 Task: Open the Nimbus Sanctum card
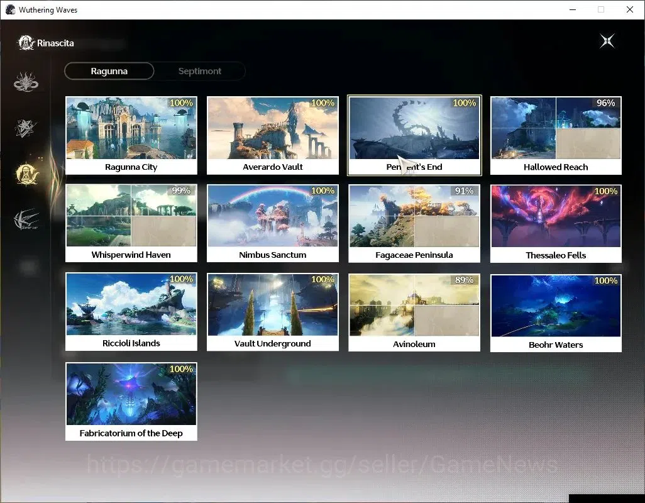point(273,223)
